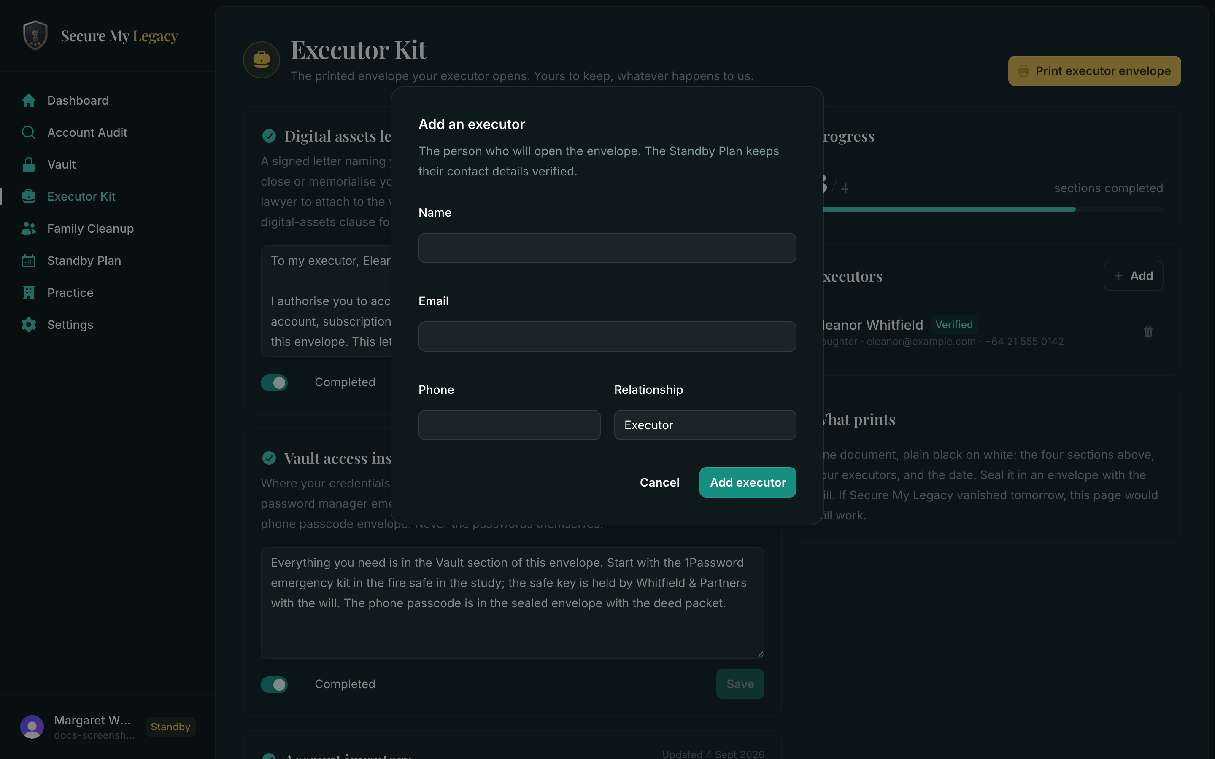Open Dashboard via home icon

pos(29,100)
